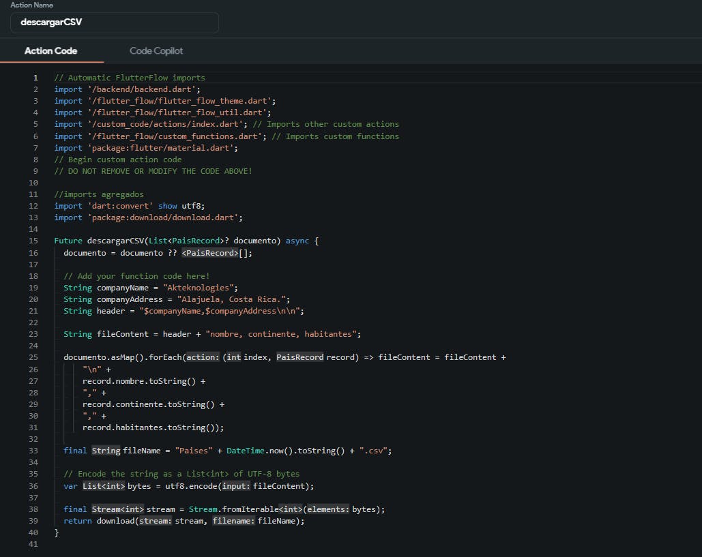Select the Action Code tab
Viewport: 702px width, 557px height.
pyautogui.click(x=50, y=50)
